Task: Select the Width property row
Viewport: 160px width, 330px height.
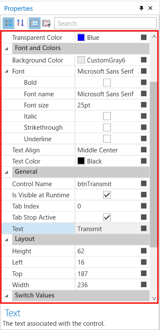Action: pyautogui.click(x=75, y=285)
